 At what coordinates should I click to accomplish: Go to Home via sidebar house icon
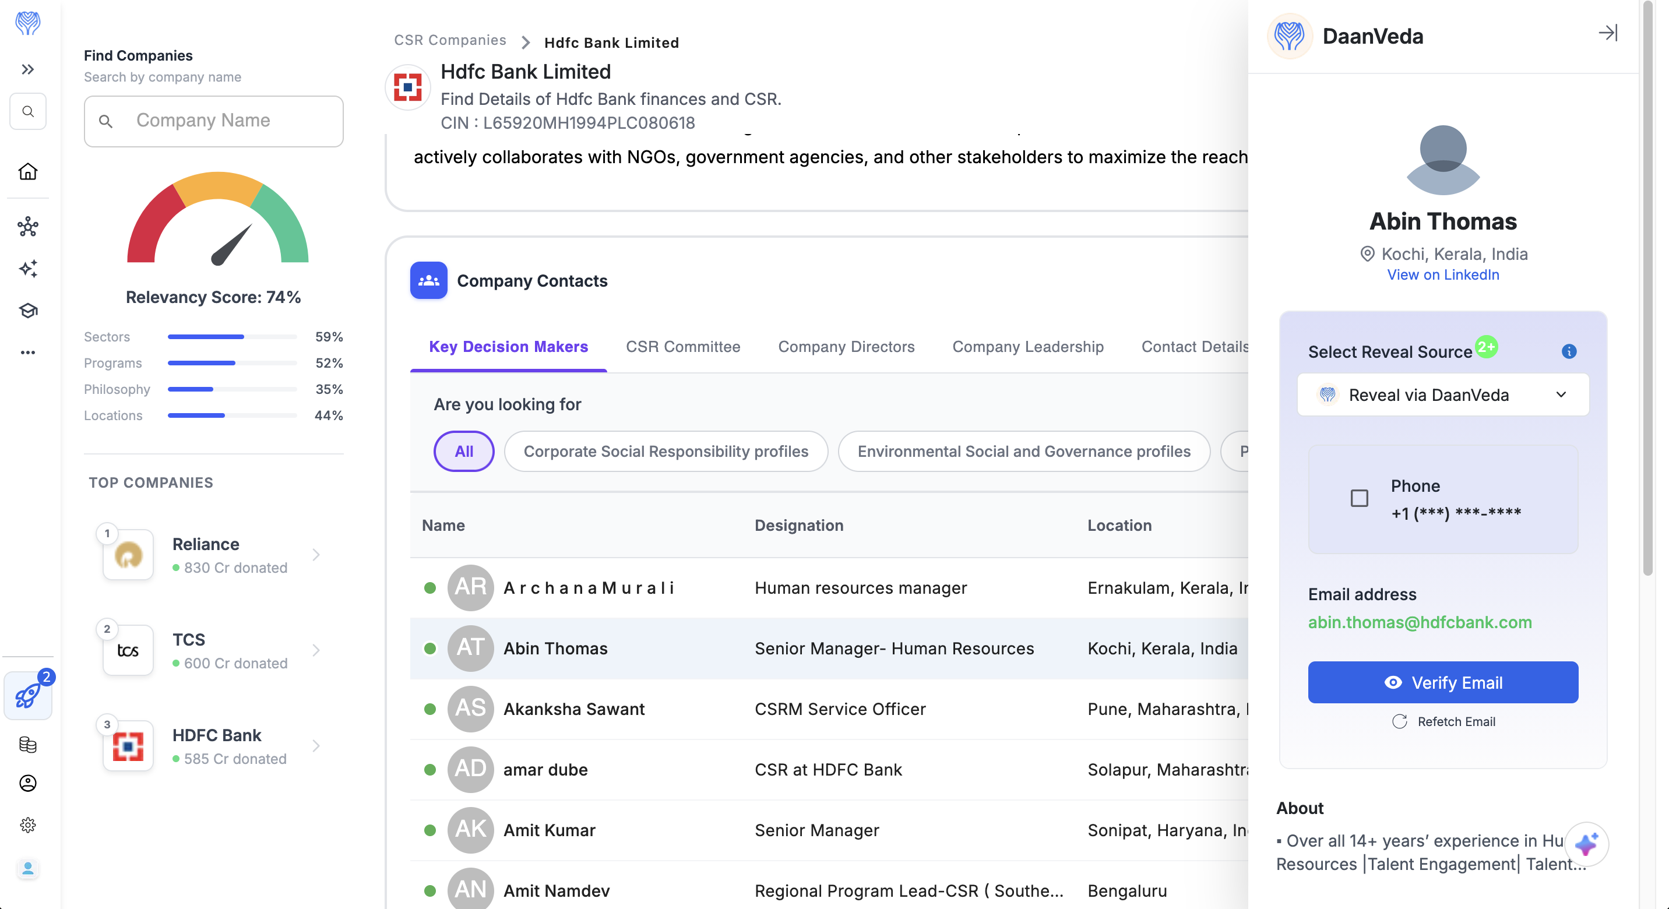point(28,171)
